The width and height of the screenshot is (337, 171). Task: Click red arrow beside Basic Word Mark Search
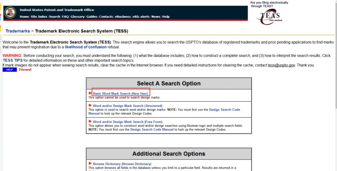pos(90,93)
